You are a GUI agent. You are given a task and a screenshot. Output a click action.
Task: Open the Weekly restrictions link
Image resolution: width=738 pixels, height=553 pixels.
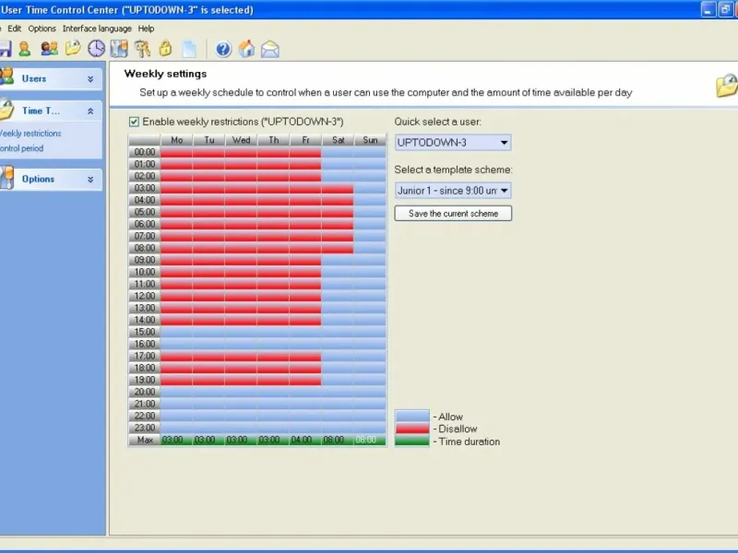pyautogui.click(x=30, y=134)
